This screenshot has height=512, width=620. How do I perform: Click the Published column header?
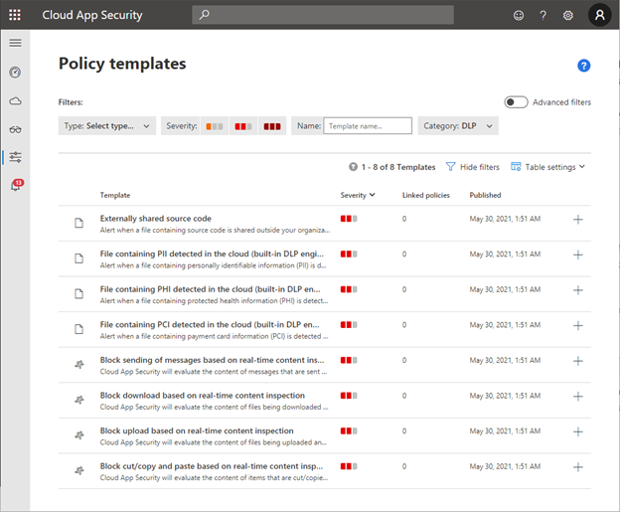485,195
